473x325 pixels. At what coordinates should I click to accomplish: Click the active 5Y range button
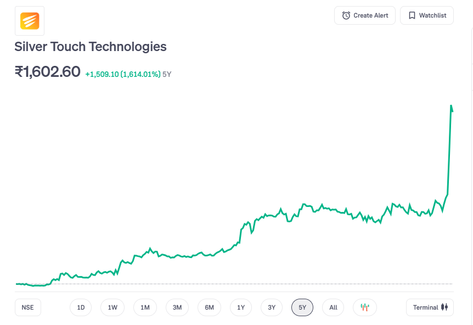302,307
